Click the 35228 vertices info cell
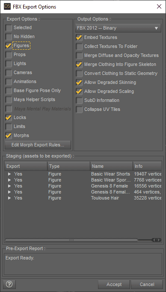The width and height of the screenshot is (166, 292). [x=148, y=198]
